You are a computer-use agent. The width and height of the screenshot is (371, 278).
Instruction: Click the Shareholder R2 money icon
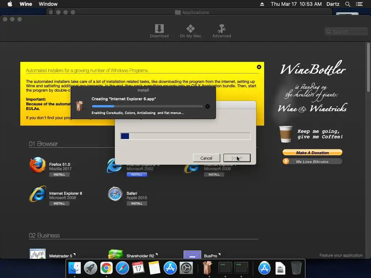[116, 254]
